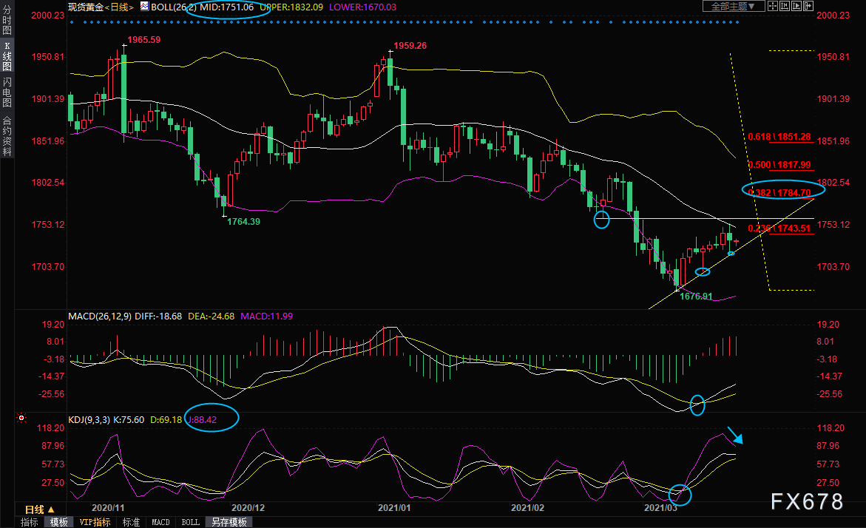The height and width of the screenshot is (528, 866).
Task: Click the chart playback icon at top right
Action: (796, 6)
